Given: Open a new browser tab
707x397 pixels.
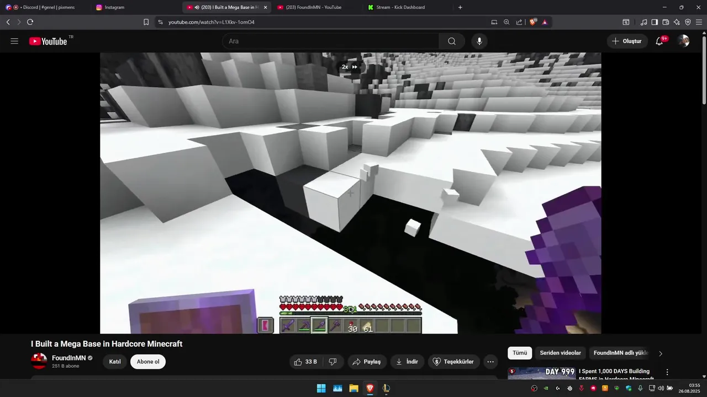Looking at the screenshot, I should click(x=460, y=7).
